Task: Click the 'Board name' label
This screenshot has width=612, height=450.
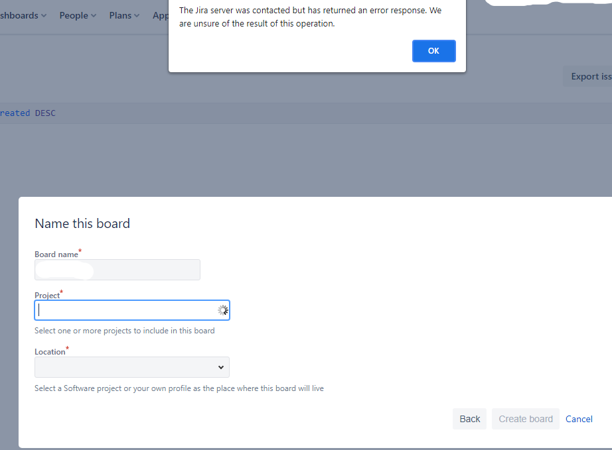Action: [56, 254]
